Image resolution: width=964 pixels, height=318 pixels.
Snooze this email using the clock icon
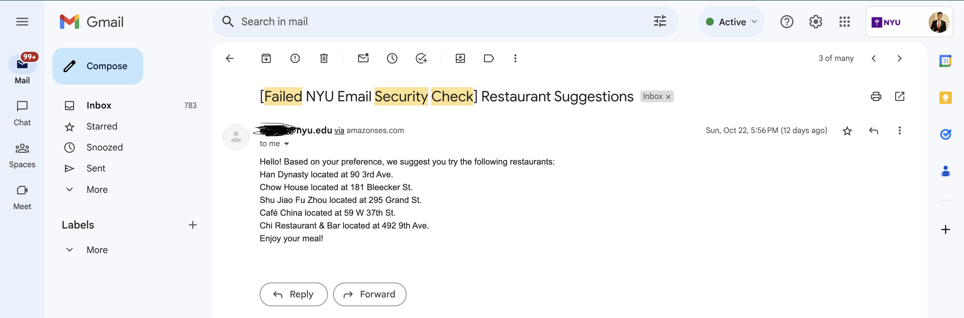pos(392,58)
